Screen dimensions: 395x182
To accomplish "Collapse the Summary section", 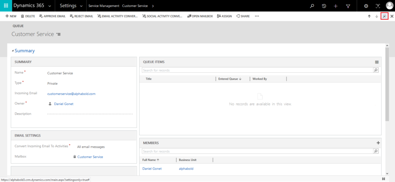I will click(x=13, y=51).
